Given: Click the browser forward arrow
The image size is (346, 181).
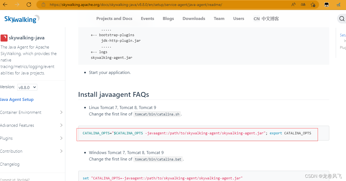Looking at the screenshot, I should click(x=17, y=5).
